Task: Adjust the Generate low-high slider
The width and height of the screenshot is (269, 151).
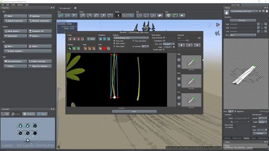Action: 187,40
